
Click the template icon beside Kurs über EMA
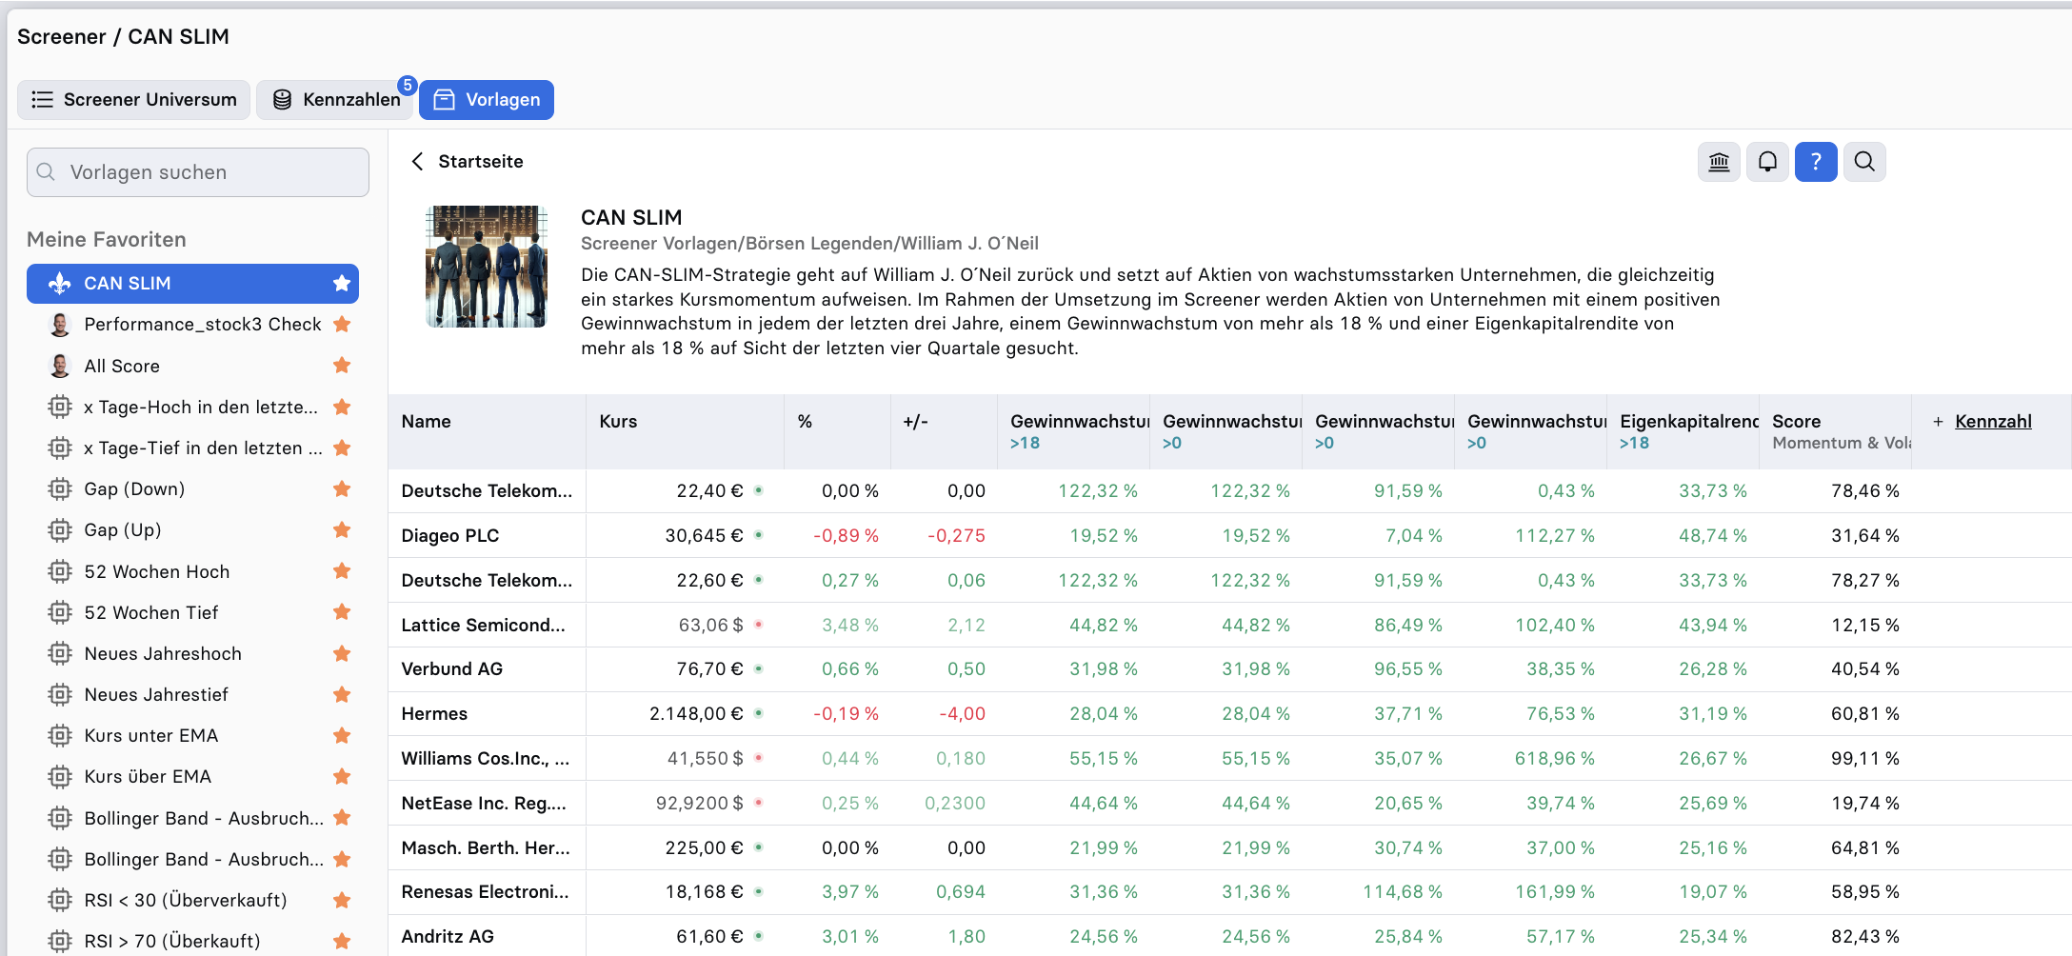[x=60, y=777]
